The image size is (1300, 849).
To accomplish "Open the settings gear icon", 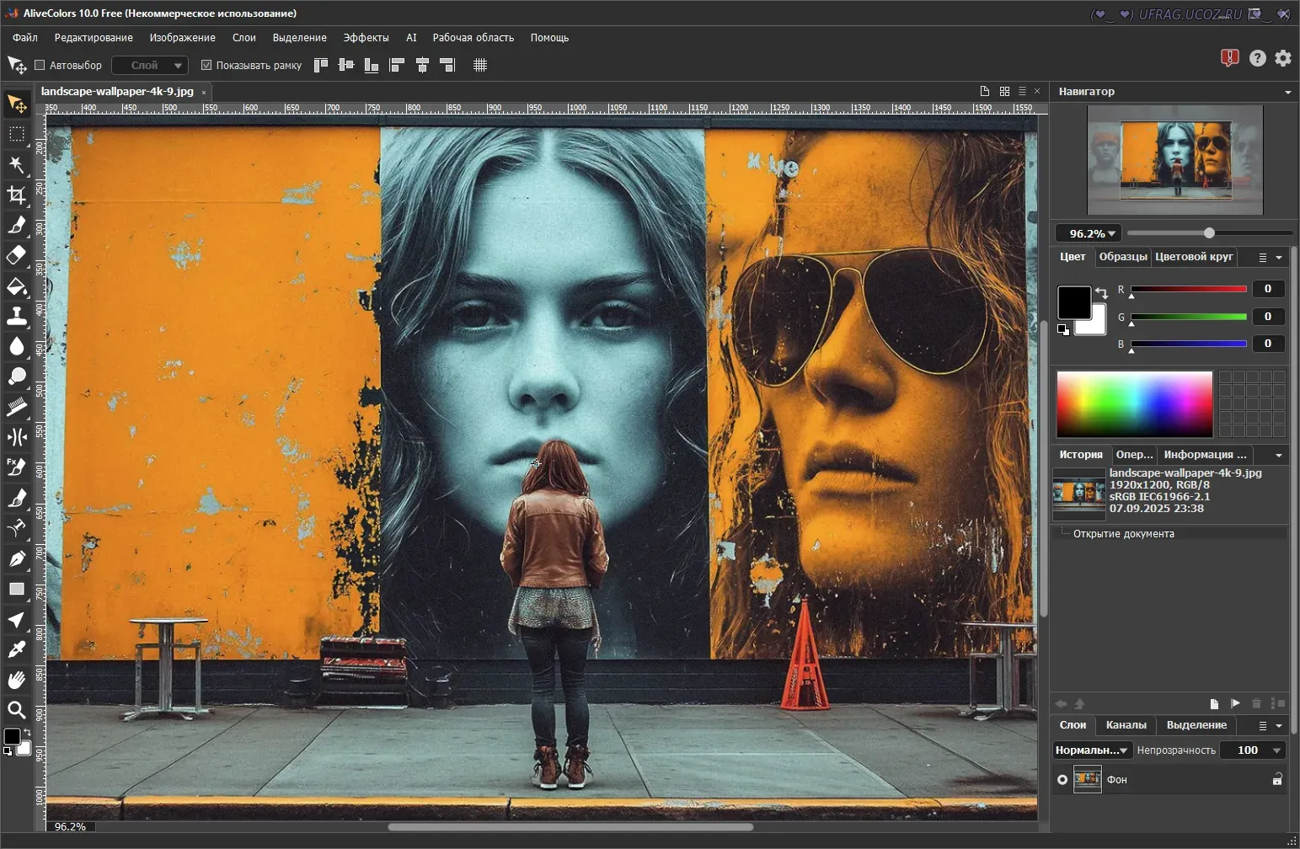I will pos(1282,58).
